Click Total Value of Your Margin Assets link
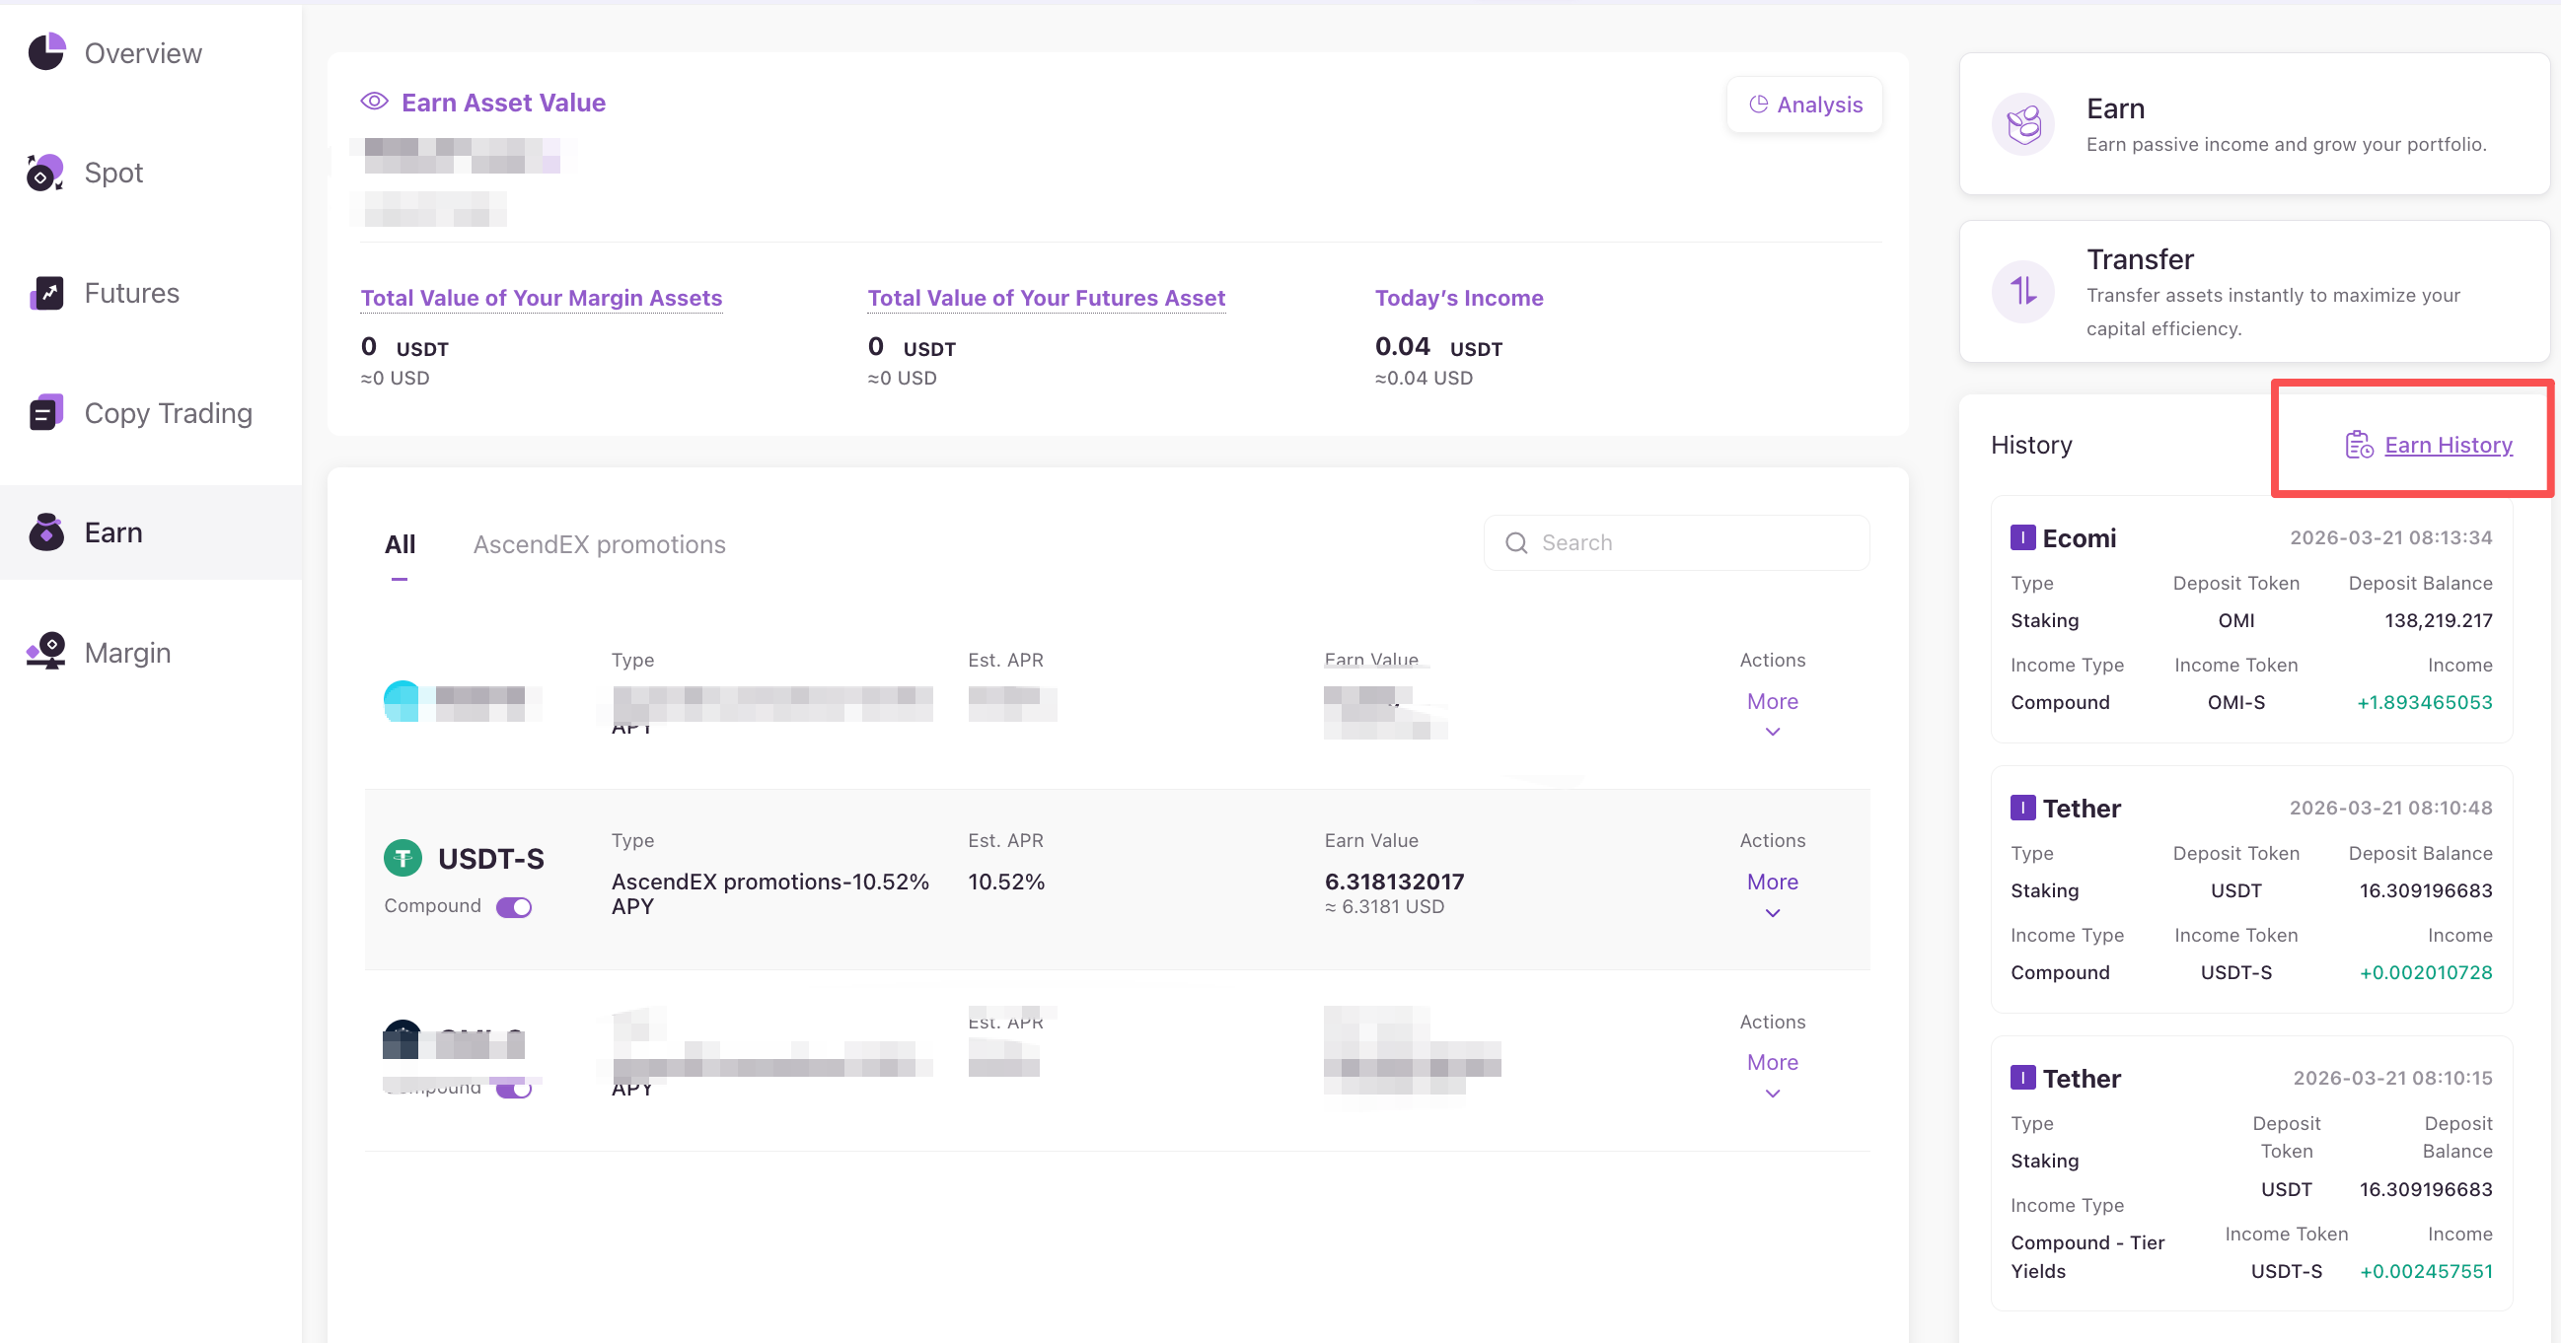Screen dimensions: 2561x1343 coord(541,298)
